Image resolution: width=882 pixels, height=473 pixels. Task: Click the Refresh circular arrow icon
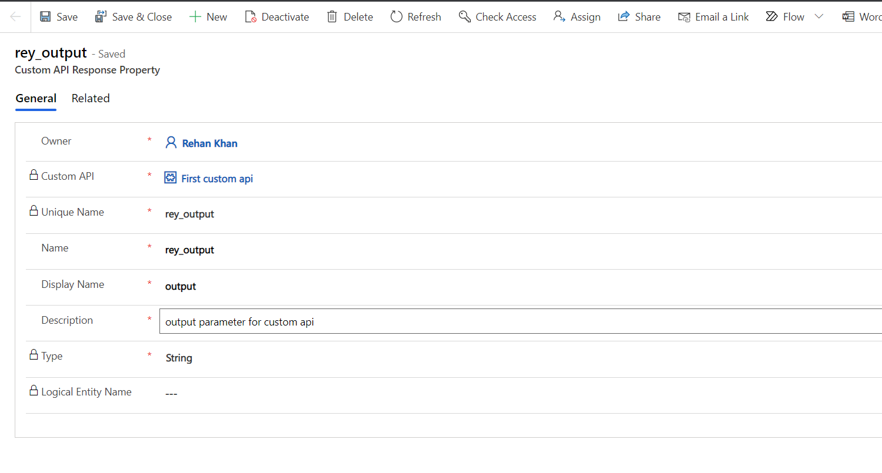tap(397, 17)
